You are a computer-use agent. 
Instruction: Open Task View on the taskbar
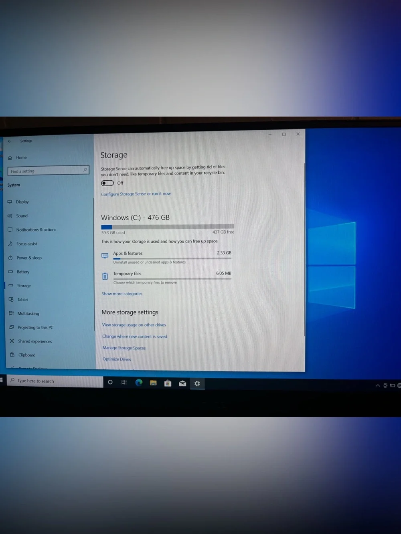[x=124, y=382]
